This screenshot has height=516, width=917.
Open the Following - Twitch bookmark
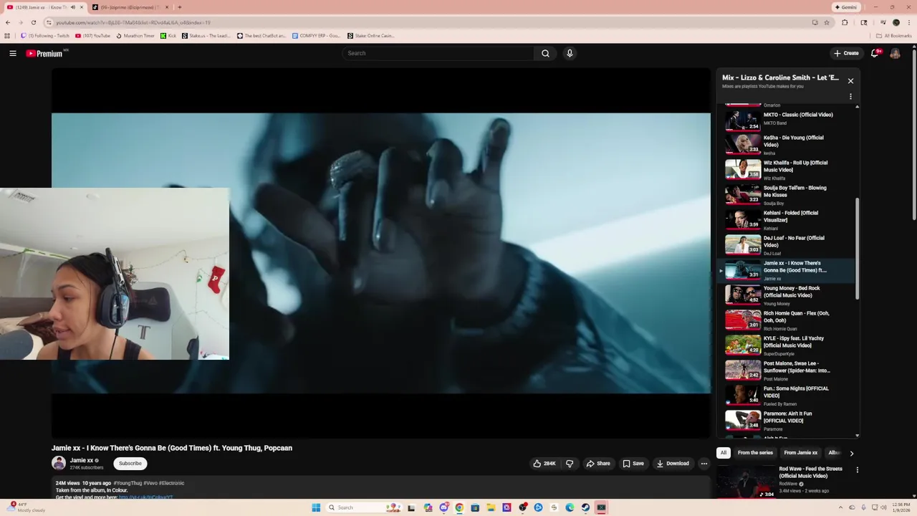click(46, 35)
